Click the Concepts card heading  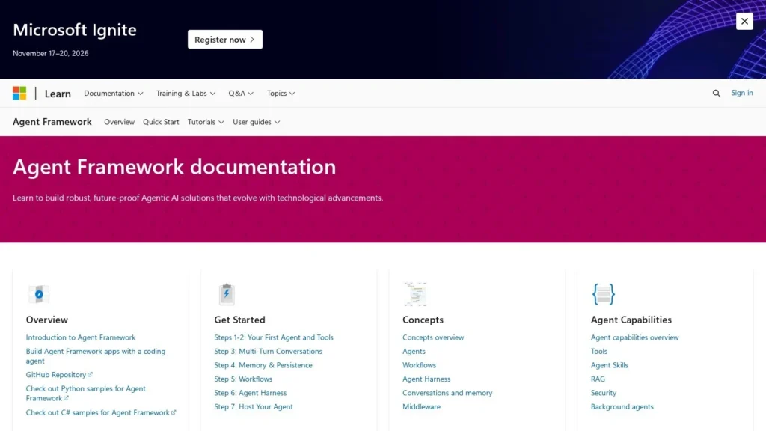point(423,320)
